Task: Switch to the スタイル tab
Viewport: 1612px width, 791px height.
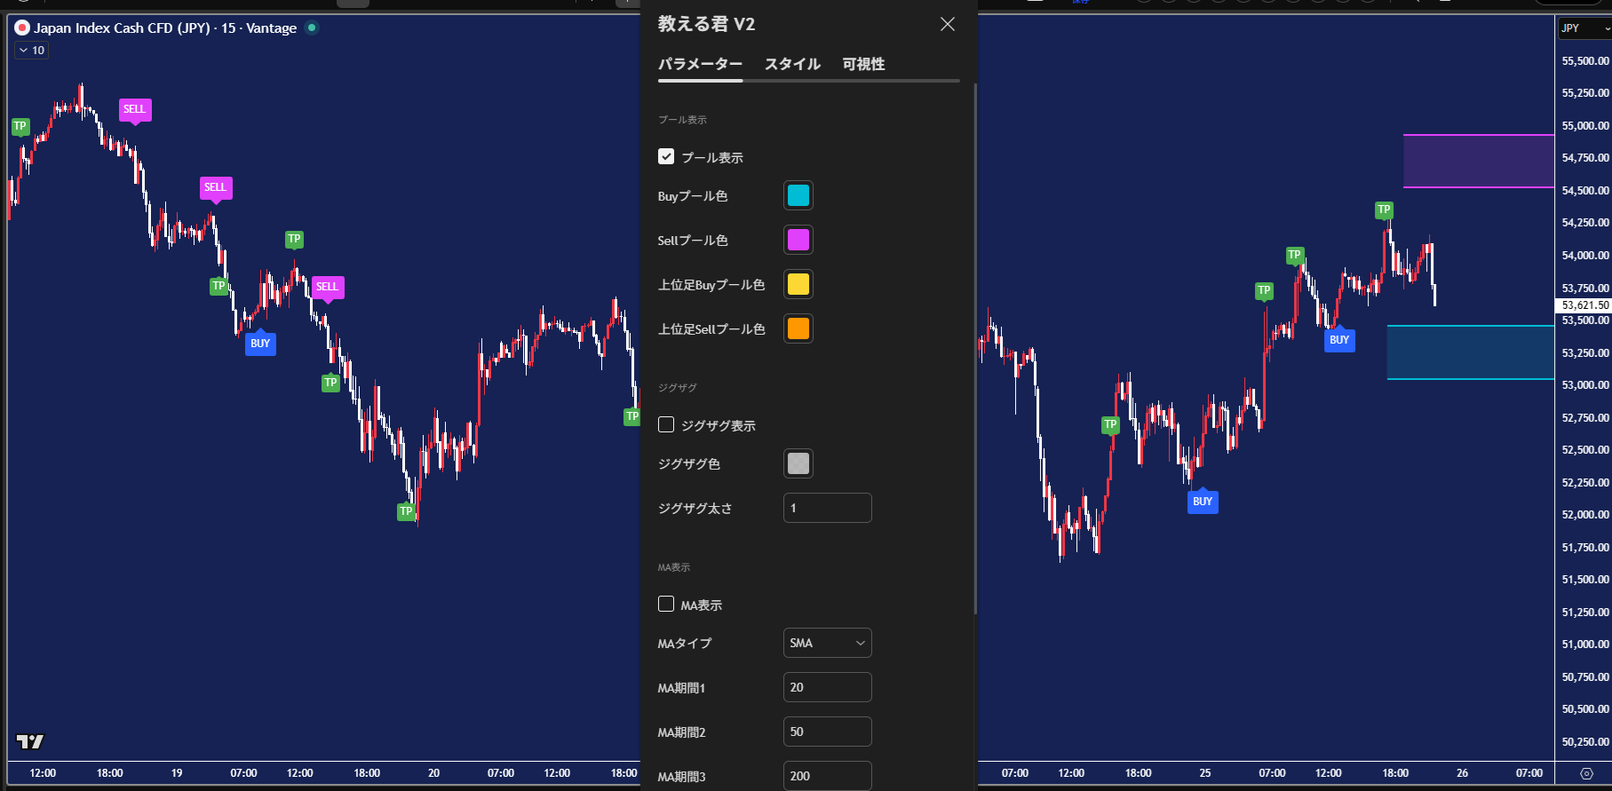Action: pos(792,64)
